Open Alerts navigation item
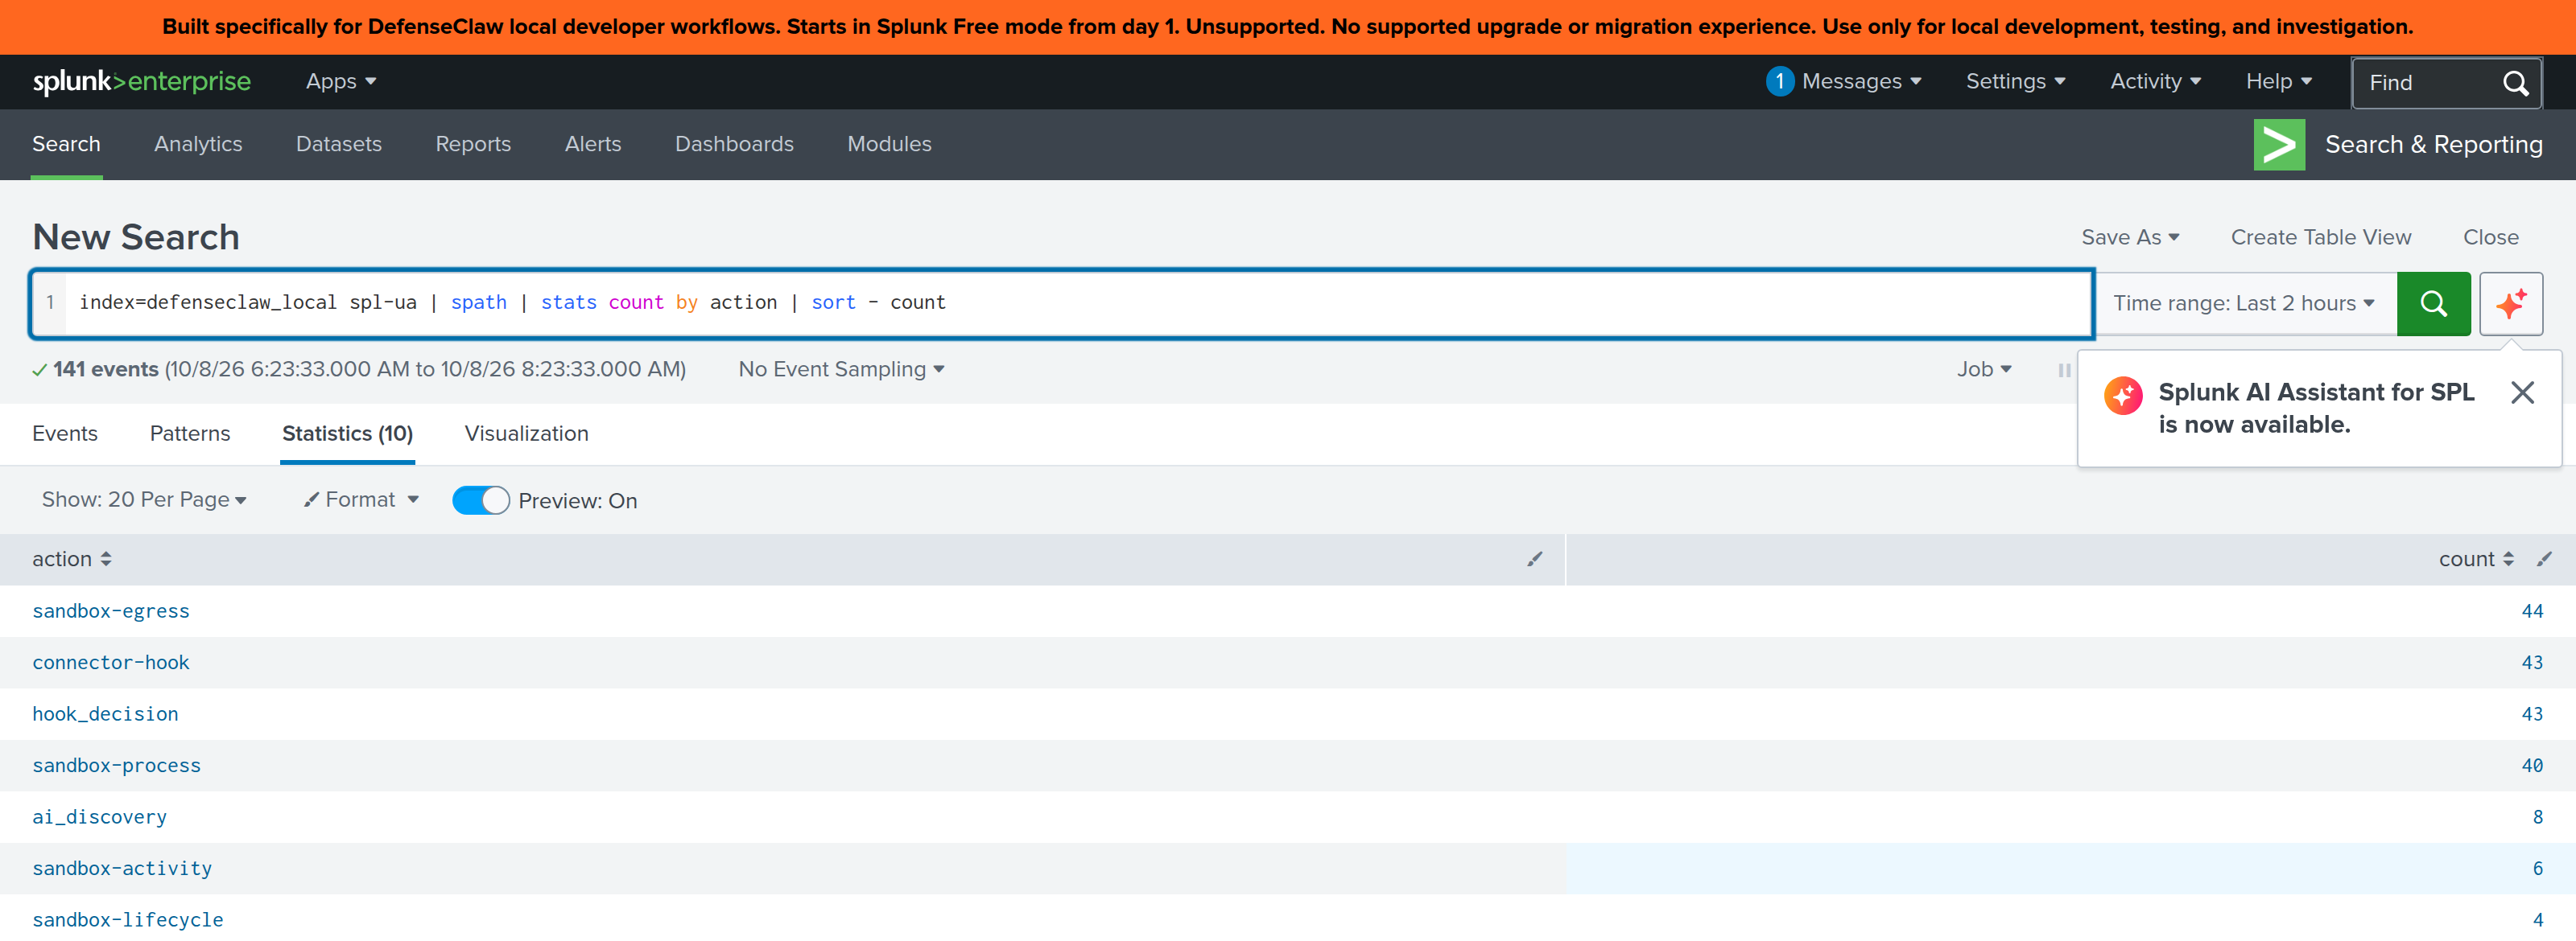 (592, 145)
